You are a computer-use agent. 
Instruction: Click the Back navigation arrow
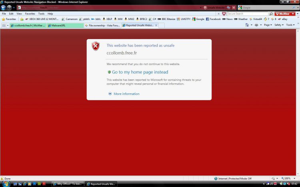(3, 8)
